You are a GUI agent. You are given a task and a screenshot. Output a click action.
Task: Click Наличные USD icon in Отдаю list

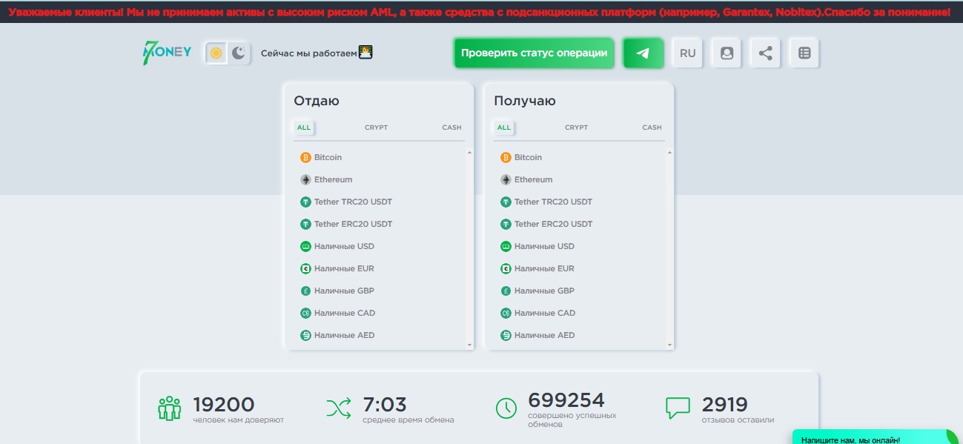[305, 246]
